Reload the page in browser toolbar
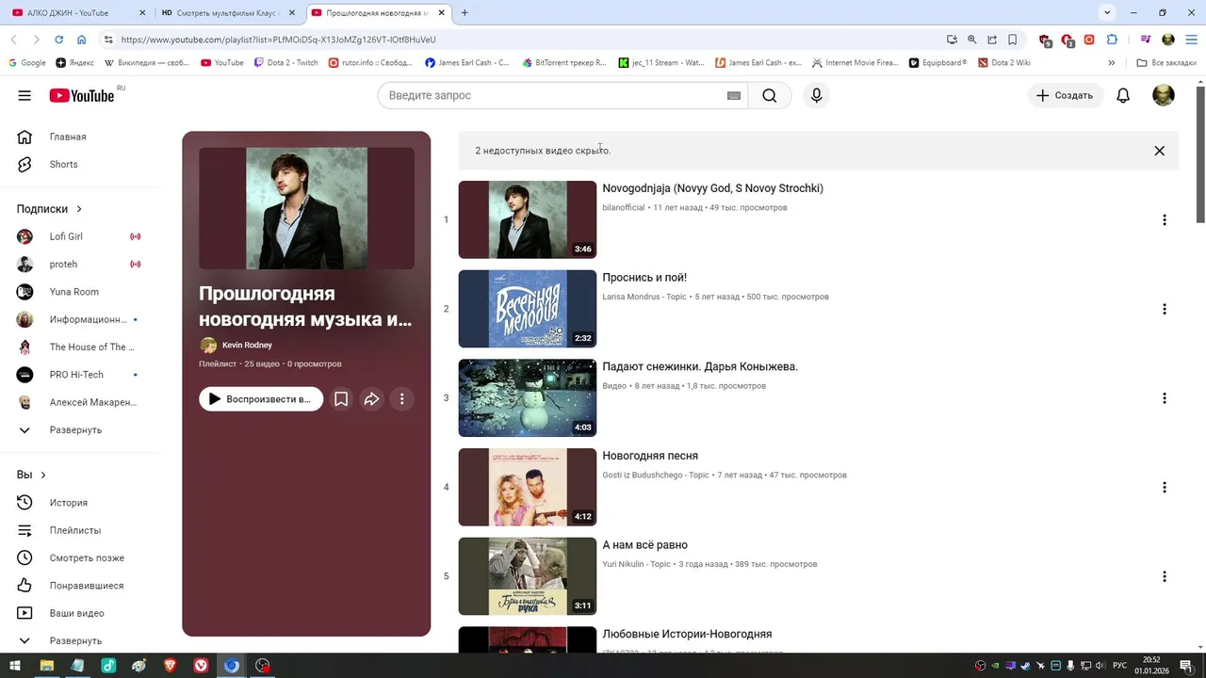 (x=58, y=40)
